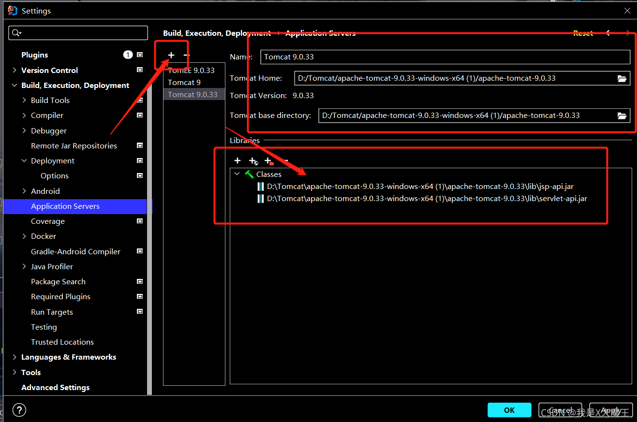This screenshot has width=637, height=422.
Task: Expand the Compiler node
Action: (x=24, y=115)
